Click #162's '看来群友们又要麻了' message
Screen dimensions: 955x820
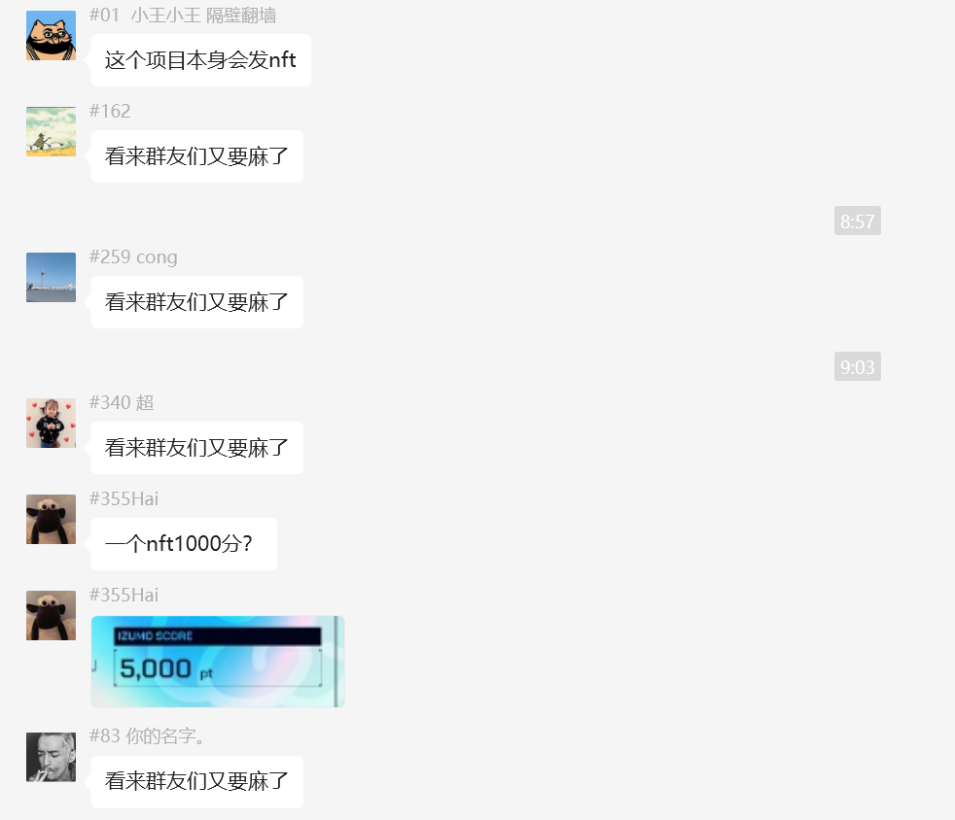click(x=196, y=156)
